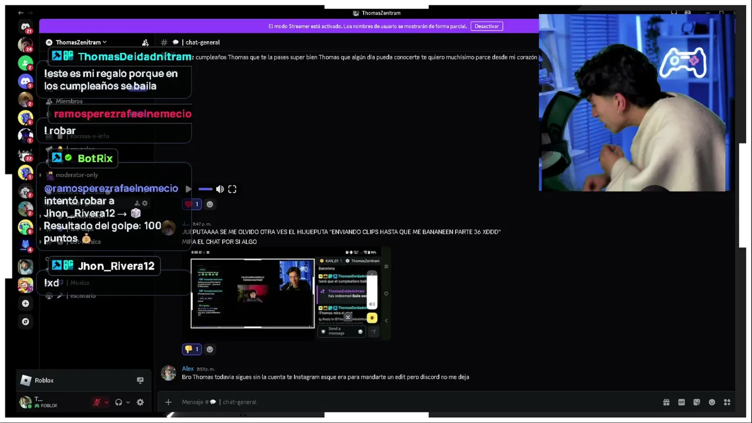Open the attached screenshot thumbnail in chat

click(291, 294)
